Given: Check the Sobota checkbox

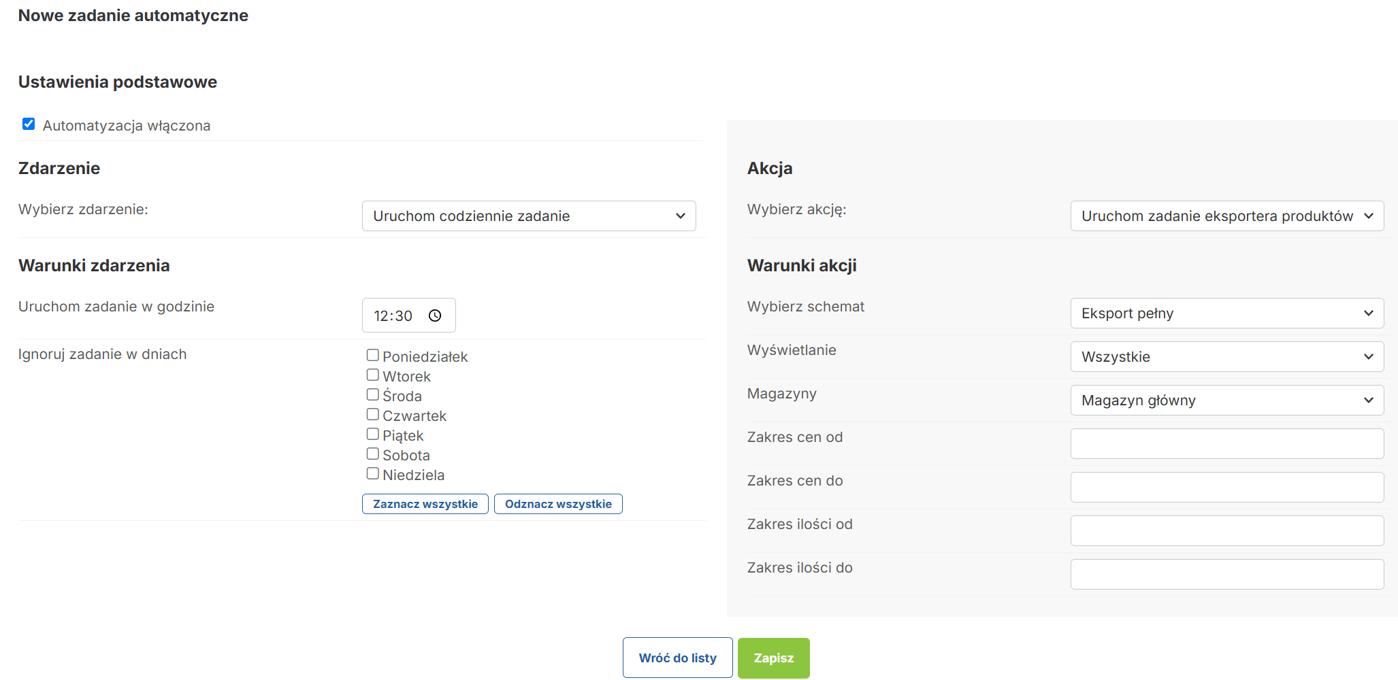Looking at the screenshot, I should coord(372,454).
